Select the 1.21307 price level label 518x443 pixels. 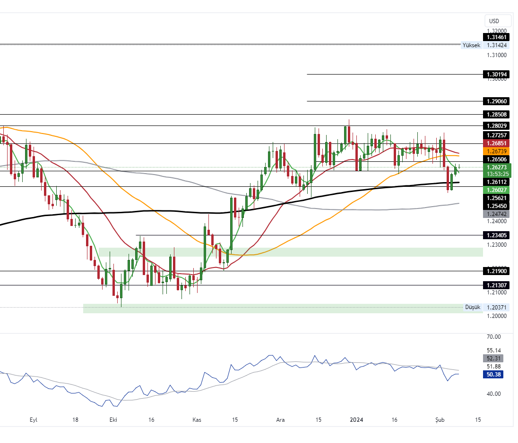coord(496,285)
